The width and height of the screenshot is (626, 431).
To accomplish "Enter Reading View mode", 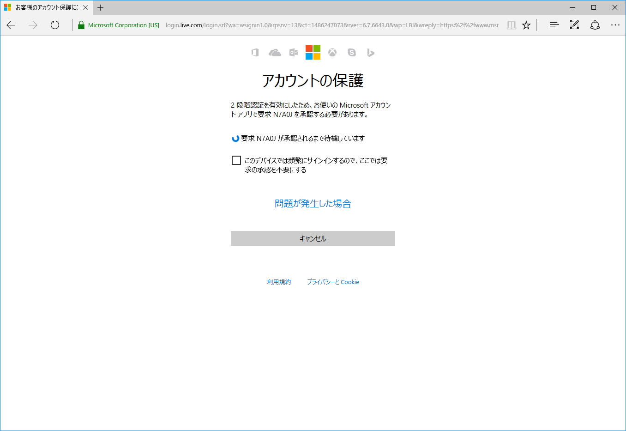I will pyautogui.click(x=511, y=25).
